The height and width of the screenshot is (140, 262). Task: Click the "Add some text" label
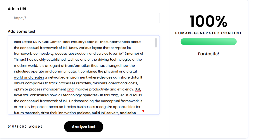coord(22,32)
